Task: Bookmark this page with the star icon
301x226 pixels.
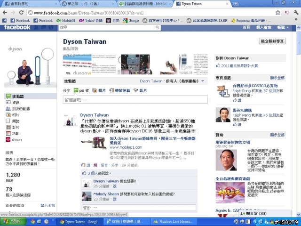Action: pyautogui.click(x=277, y=13)
